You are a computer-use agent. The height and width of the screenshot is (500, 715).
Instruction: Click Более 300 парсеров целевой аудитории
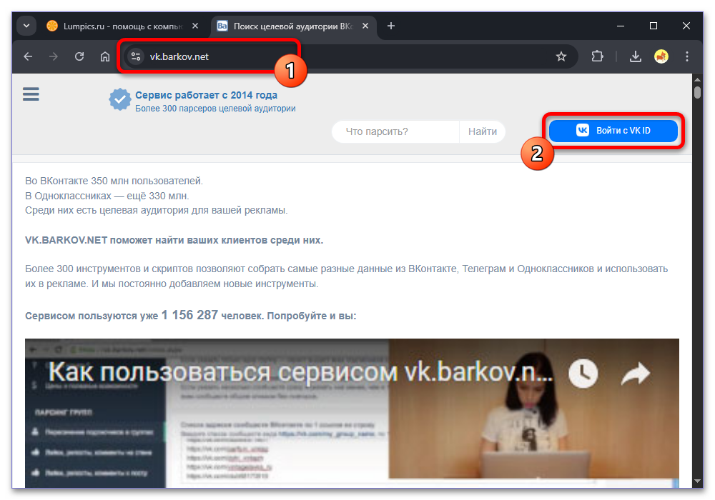pyautogui.click(x=215, y=109)
